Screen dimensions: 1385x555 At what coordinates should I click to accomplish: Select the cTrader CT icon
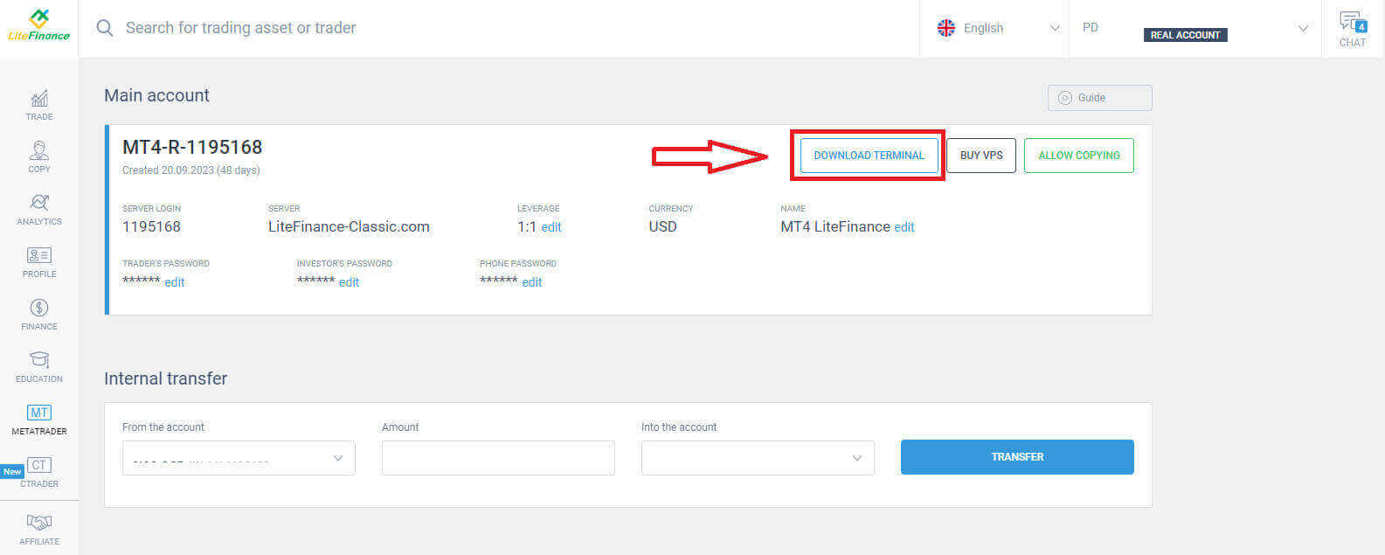click(x=39, y=466)
